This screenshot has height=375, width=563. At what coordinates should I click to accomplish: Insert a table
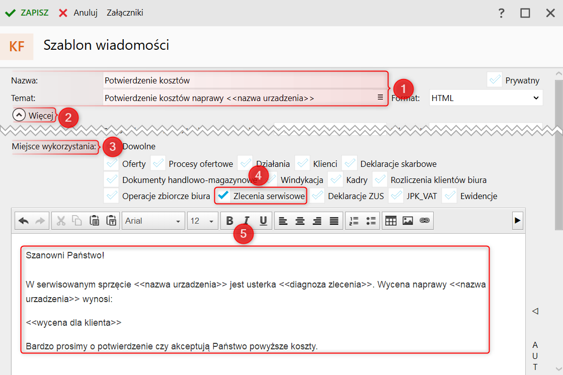click(390, 221)
